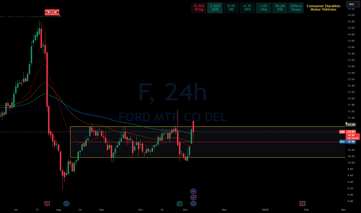Click the gray 11.19 price label
This screenshot has width=361, height=213.
(351, 125)
